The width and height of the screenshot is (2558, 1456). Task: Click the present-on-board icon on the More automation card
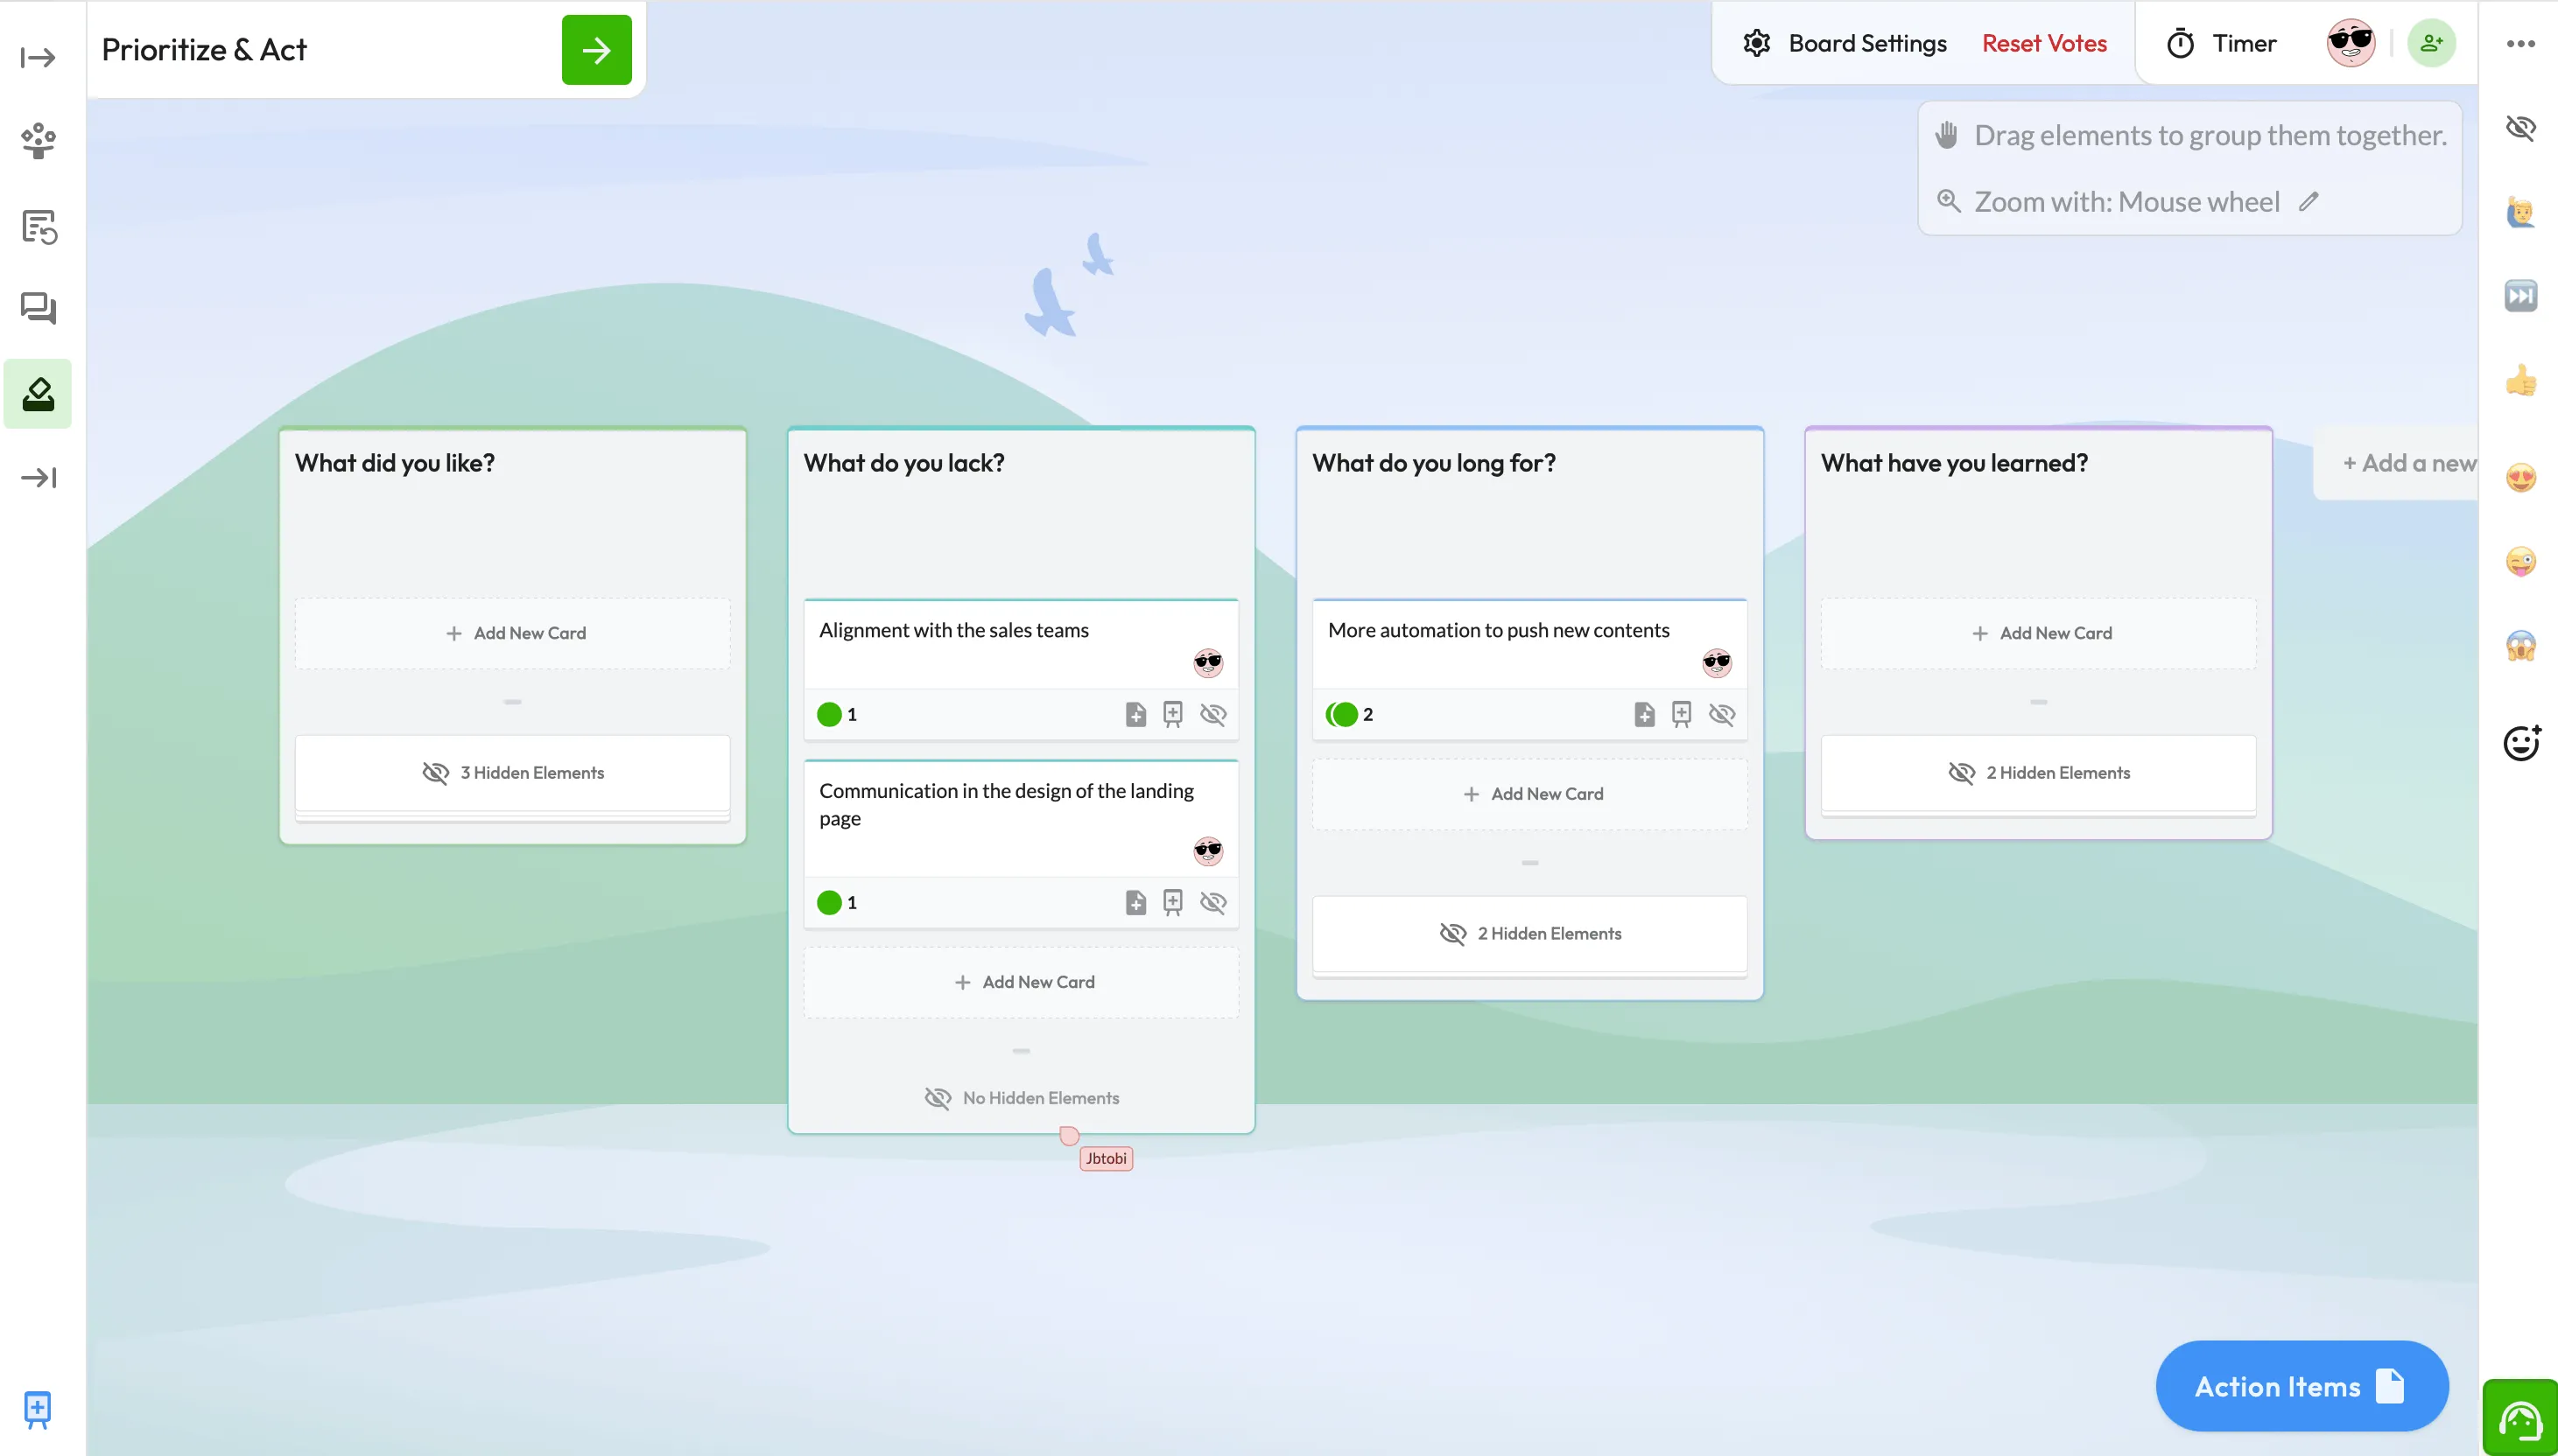pyautogui.click(x=1680, y=713)
